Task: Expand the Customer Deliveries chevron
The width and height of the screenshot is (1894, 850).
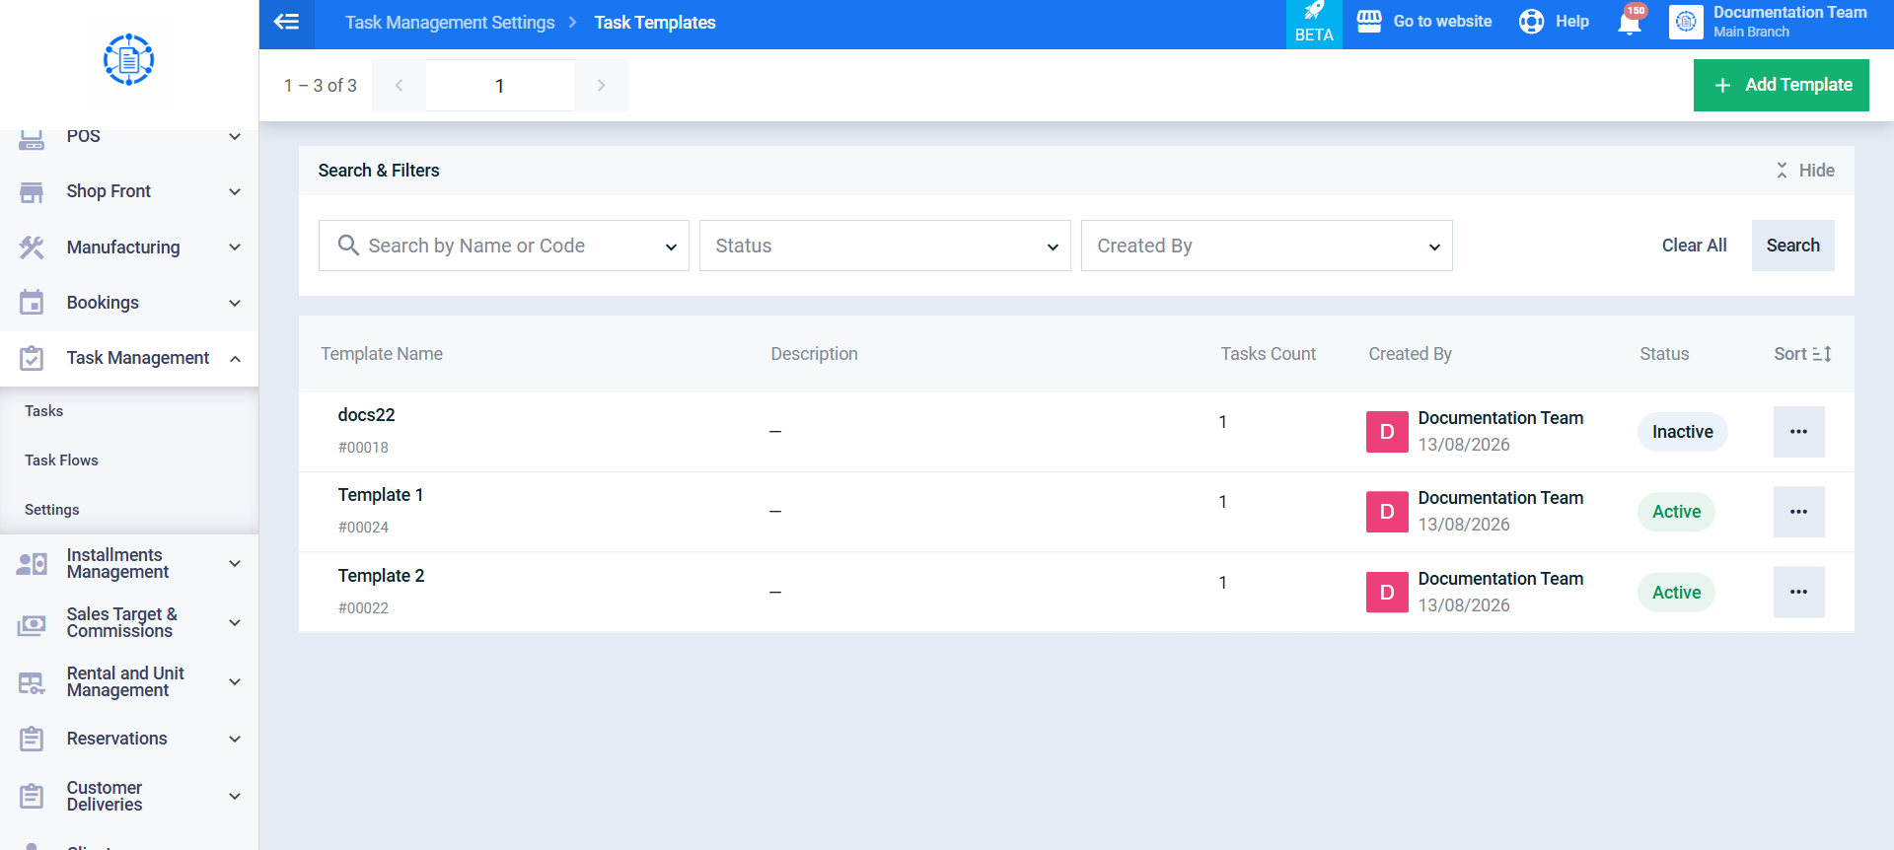Action: click(x=235, y=796)
